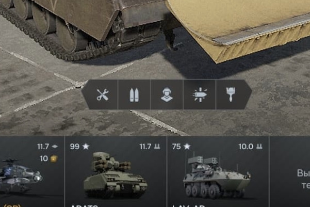Click the gold badge next to 10
Viewport: 310px width, 207px height.
[x=54, y=158]
